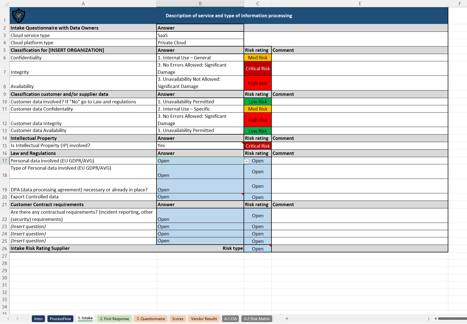
Task: Open the dropdown on the Personal data involved answer cell
Action: point(246,161)
